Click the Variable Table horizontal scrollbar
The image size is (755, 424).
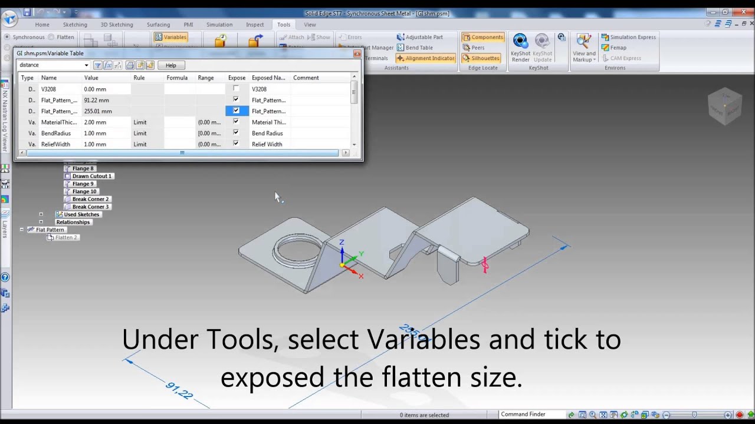click(182, 153)
